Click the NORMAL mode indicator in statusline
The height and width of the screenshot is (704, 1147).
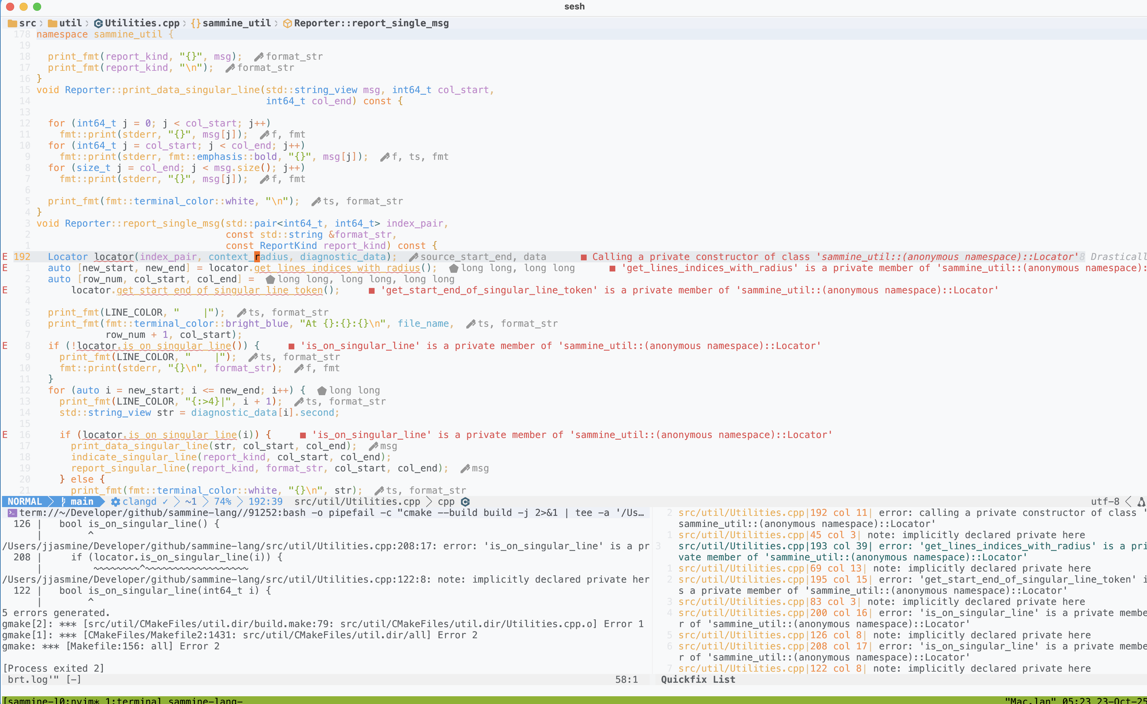coord(25,501)
